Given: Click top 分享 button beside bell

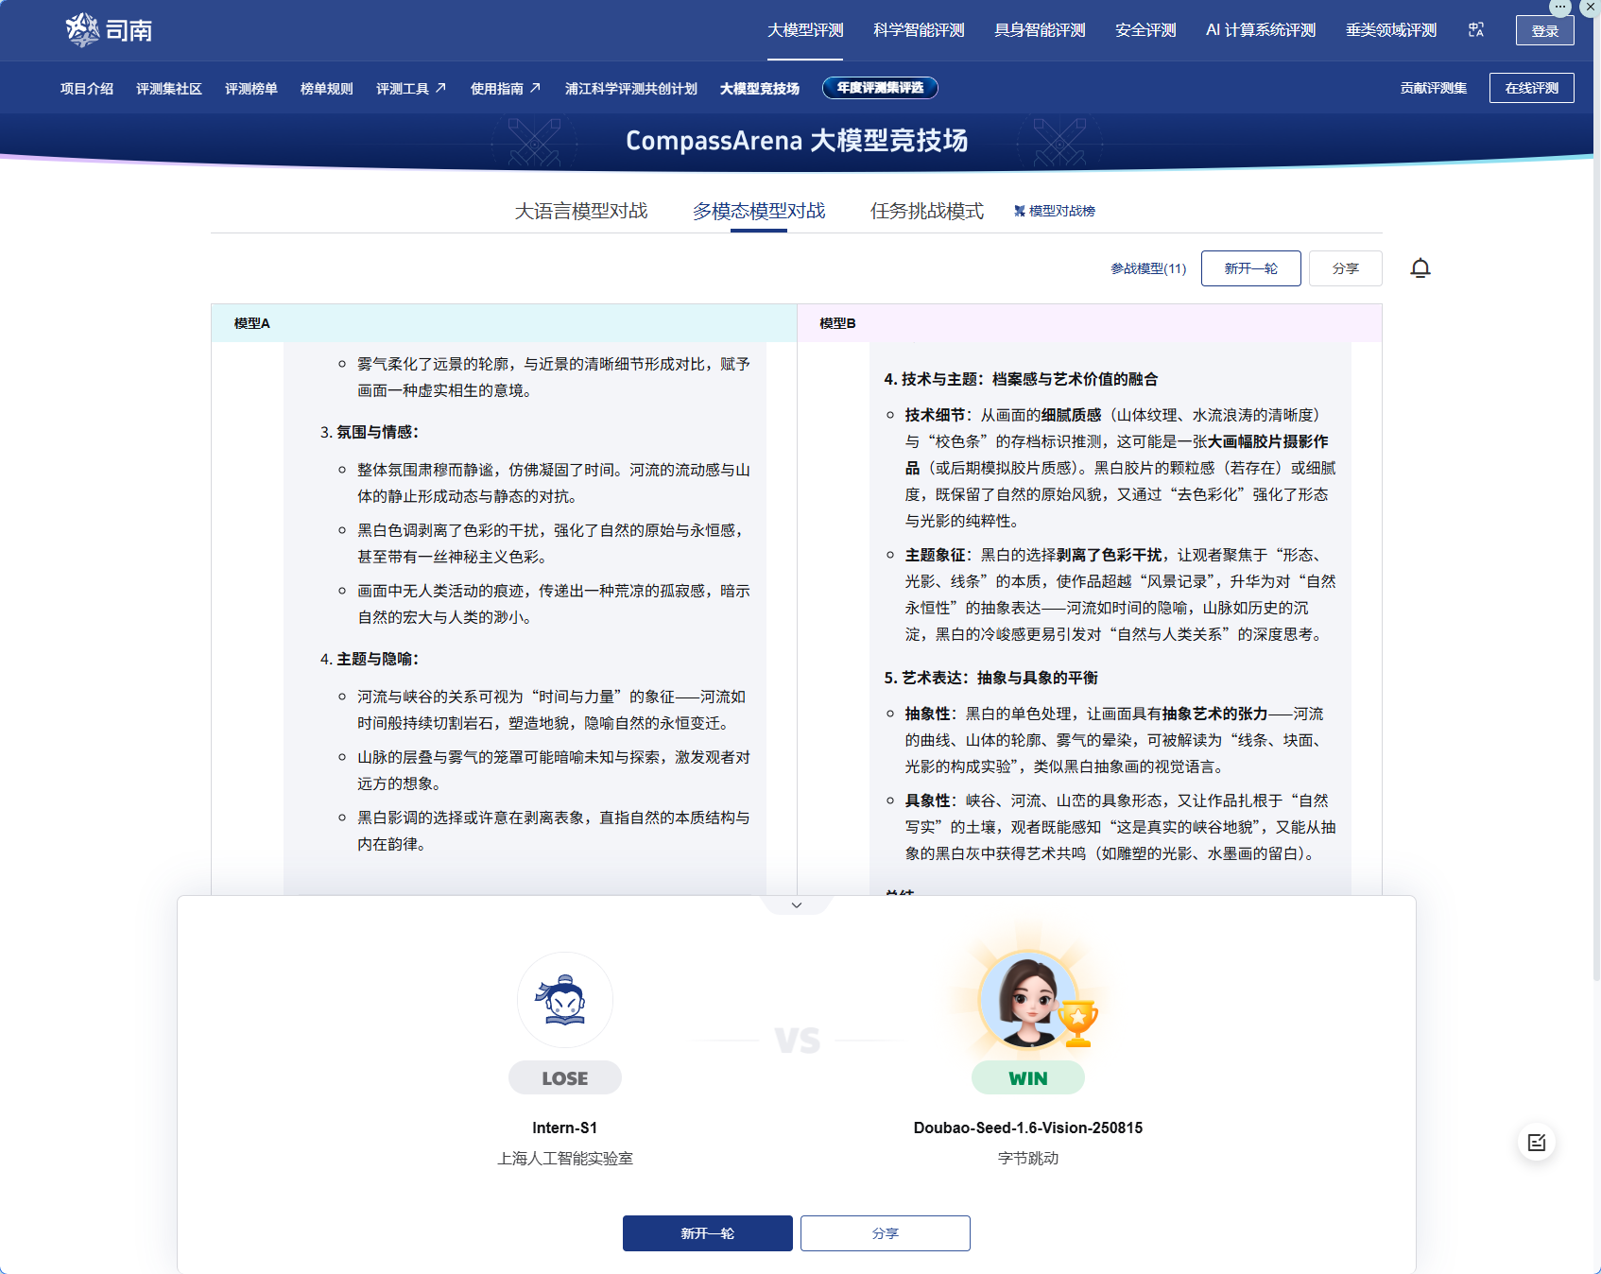Looking at the screenshot, I should (1346, 268).
